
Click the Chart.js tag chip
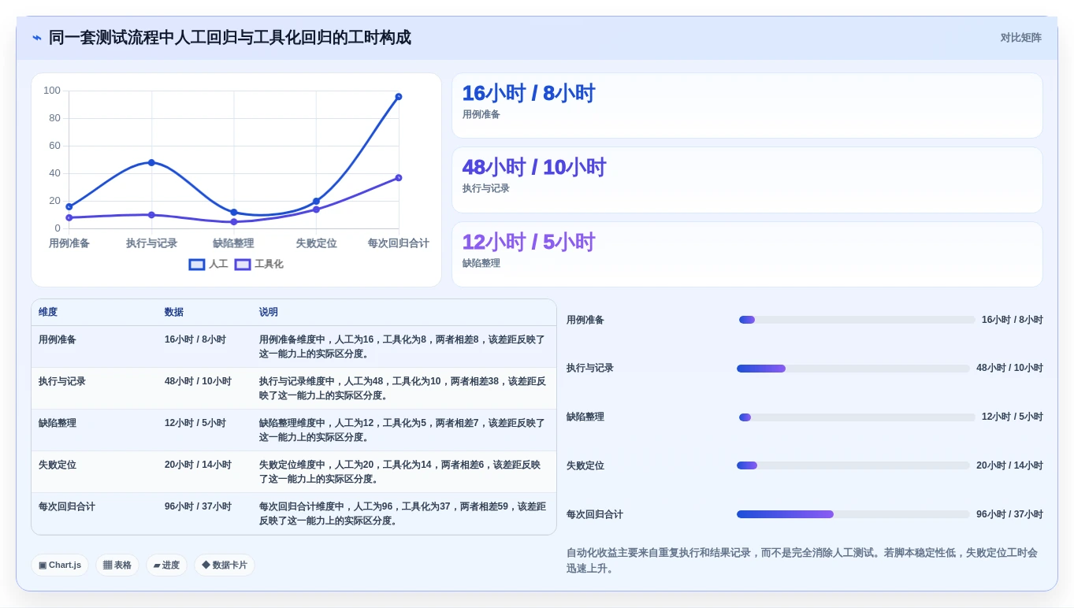click(x=60, y=565)
